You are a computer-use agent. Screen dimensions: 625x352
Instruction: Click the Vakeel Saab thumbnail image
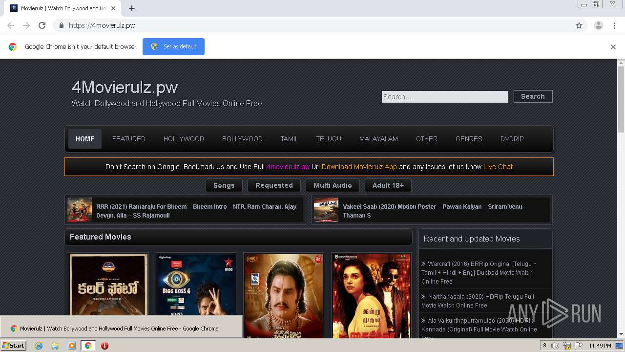(326, 210)
